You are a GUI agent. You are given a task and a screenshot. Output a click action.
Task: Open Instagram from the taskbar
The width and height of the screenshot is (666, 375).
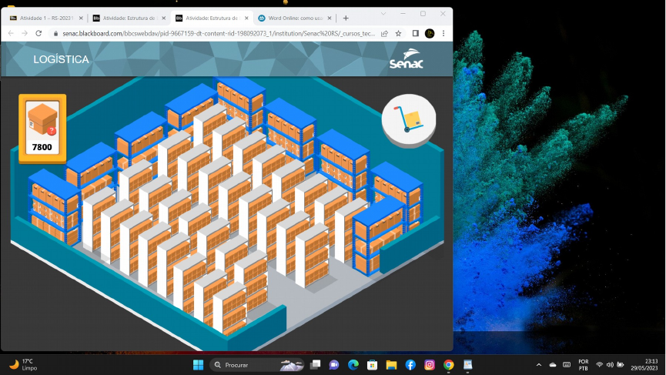point(430,364)
